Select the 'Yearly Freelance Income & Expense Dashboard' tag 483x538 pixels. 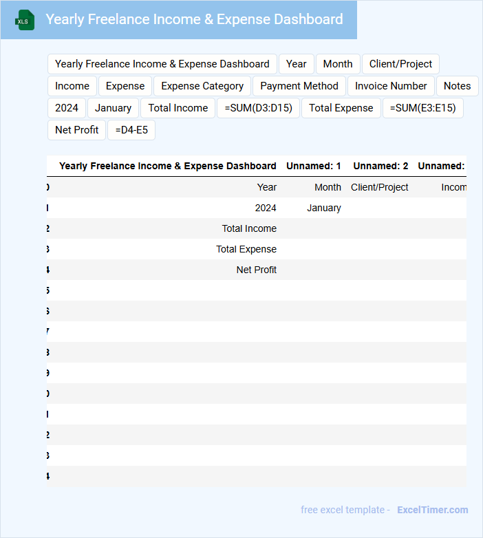tap(162, 64)
